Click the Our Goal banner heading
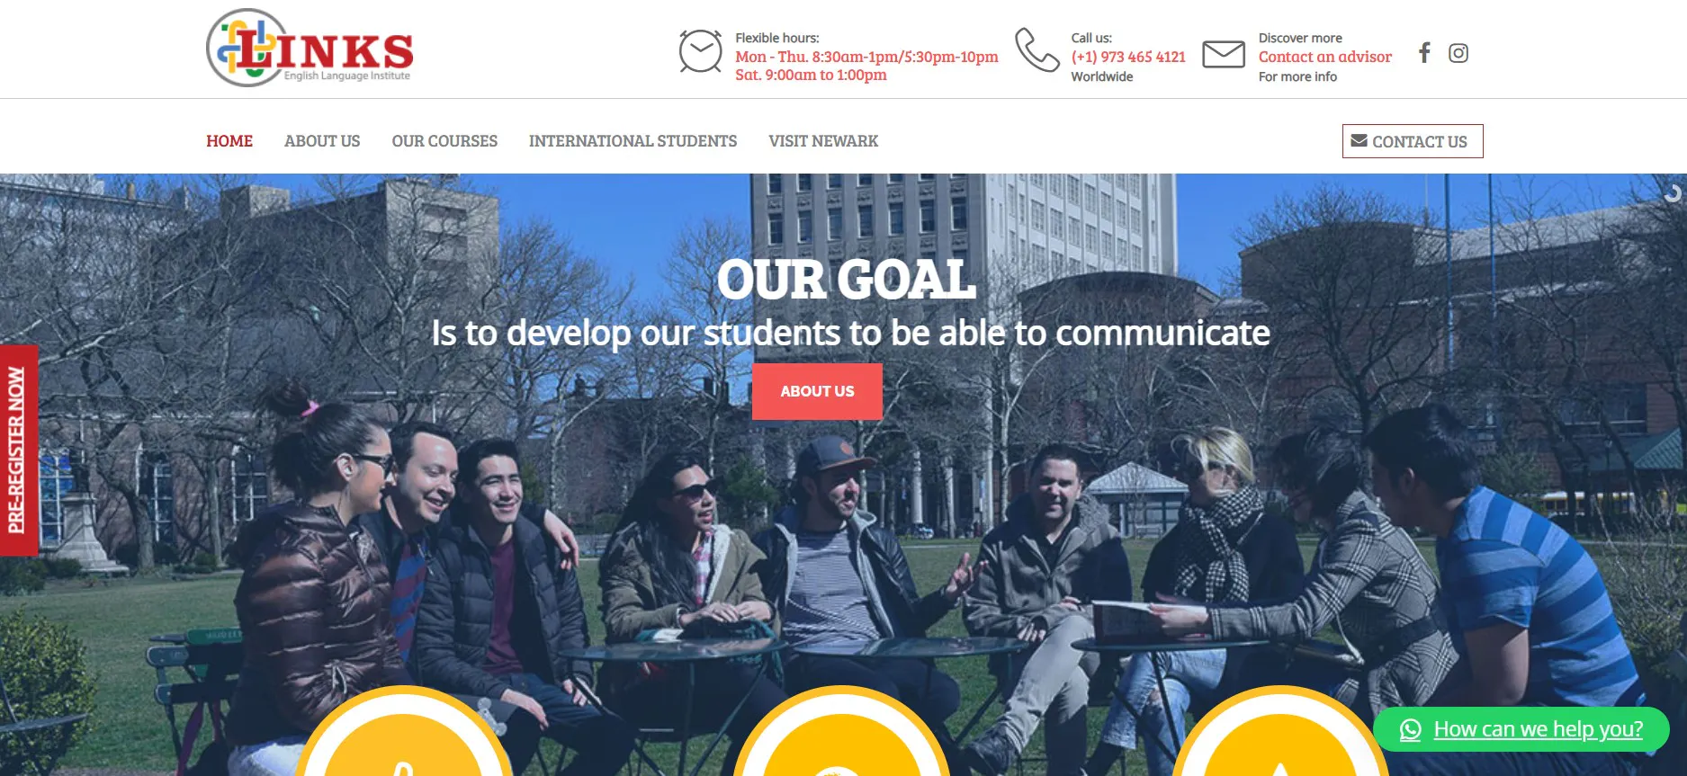 (x=846, y=280)
